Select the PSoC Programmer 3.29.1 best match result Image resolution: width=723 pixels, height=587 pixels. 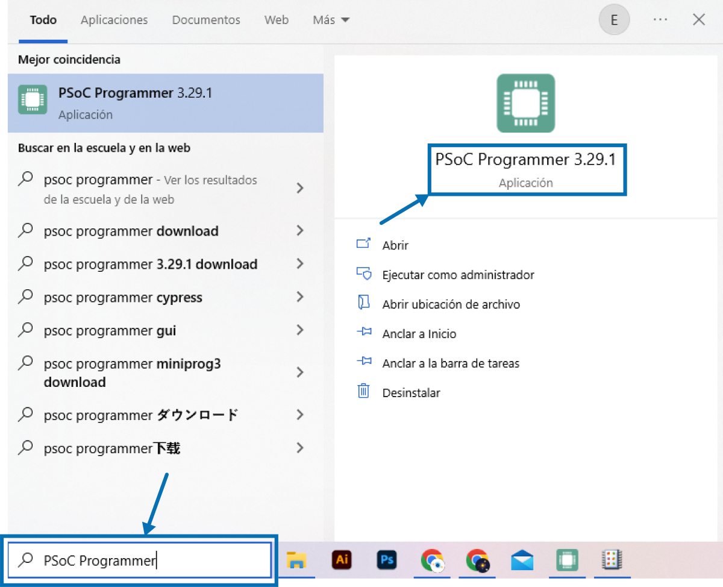click(x=166, y=103)
